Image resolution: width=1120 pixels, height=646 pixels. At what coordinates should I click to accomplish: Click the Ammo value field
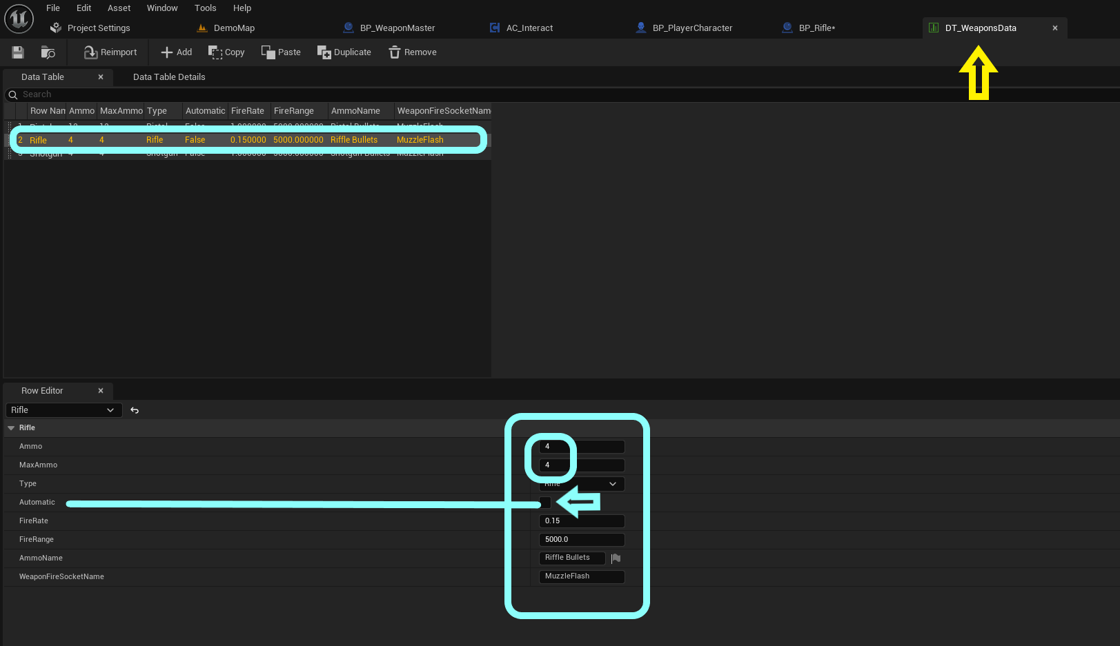[x=582, y=447]
